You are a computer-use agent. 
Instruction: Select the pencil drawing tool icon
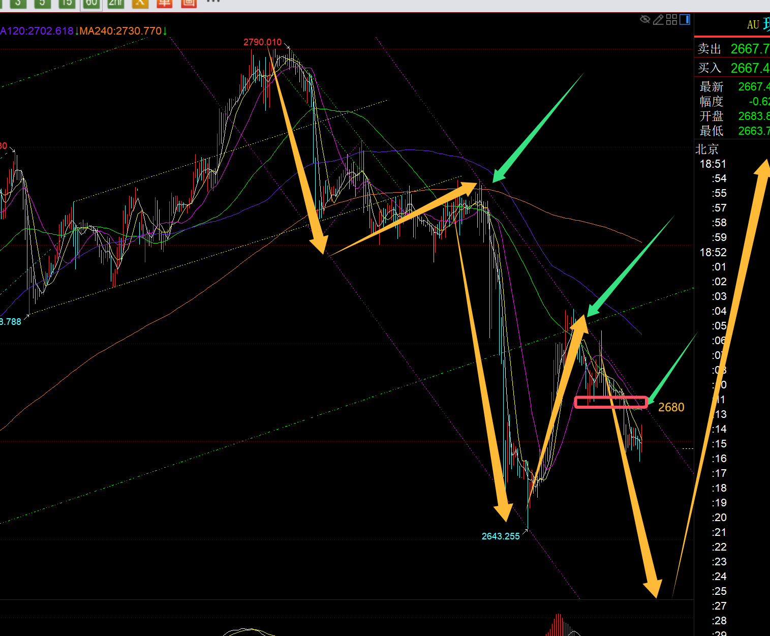coord(658,19)
